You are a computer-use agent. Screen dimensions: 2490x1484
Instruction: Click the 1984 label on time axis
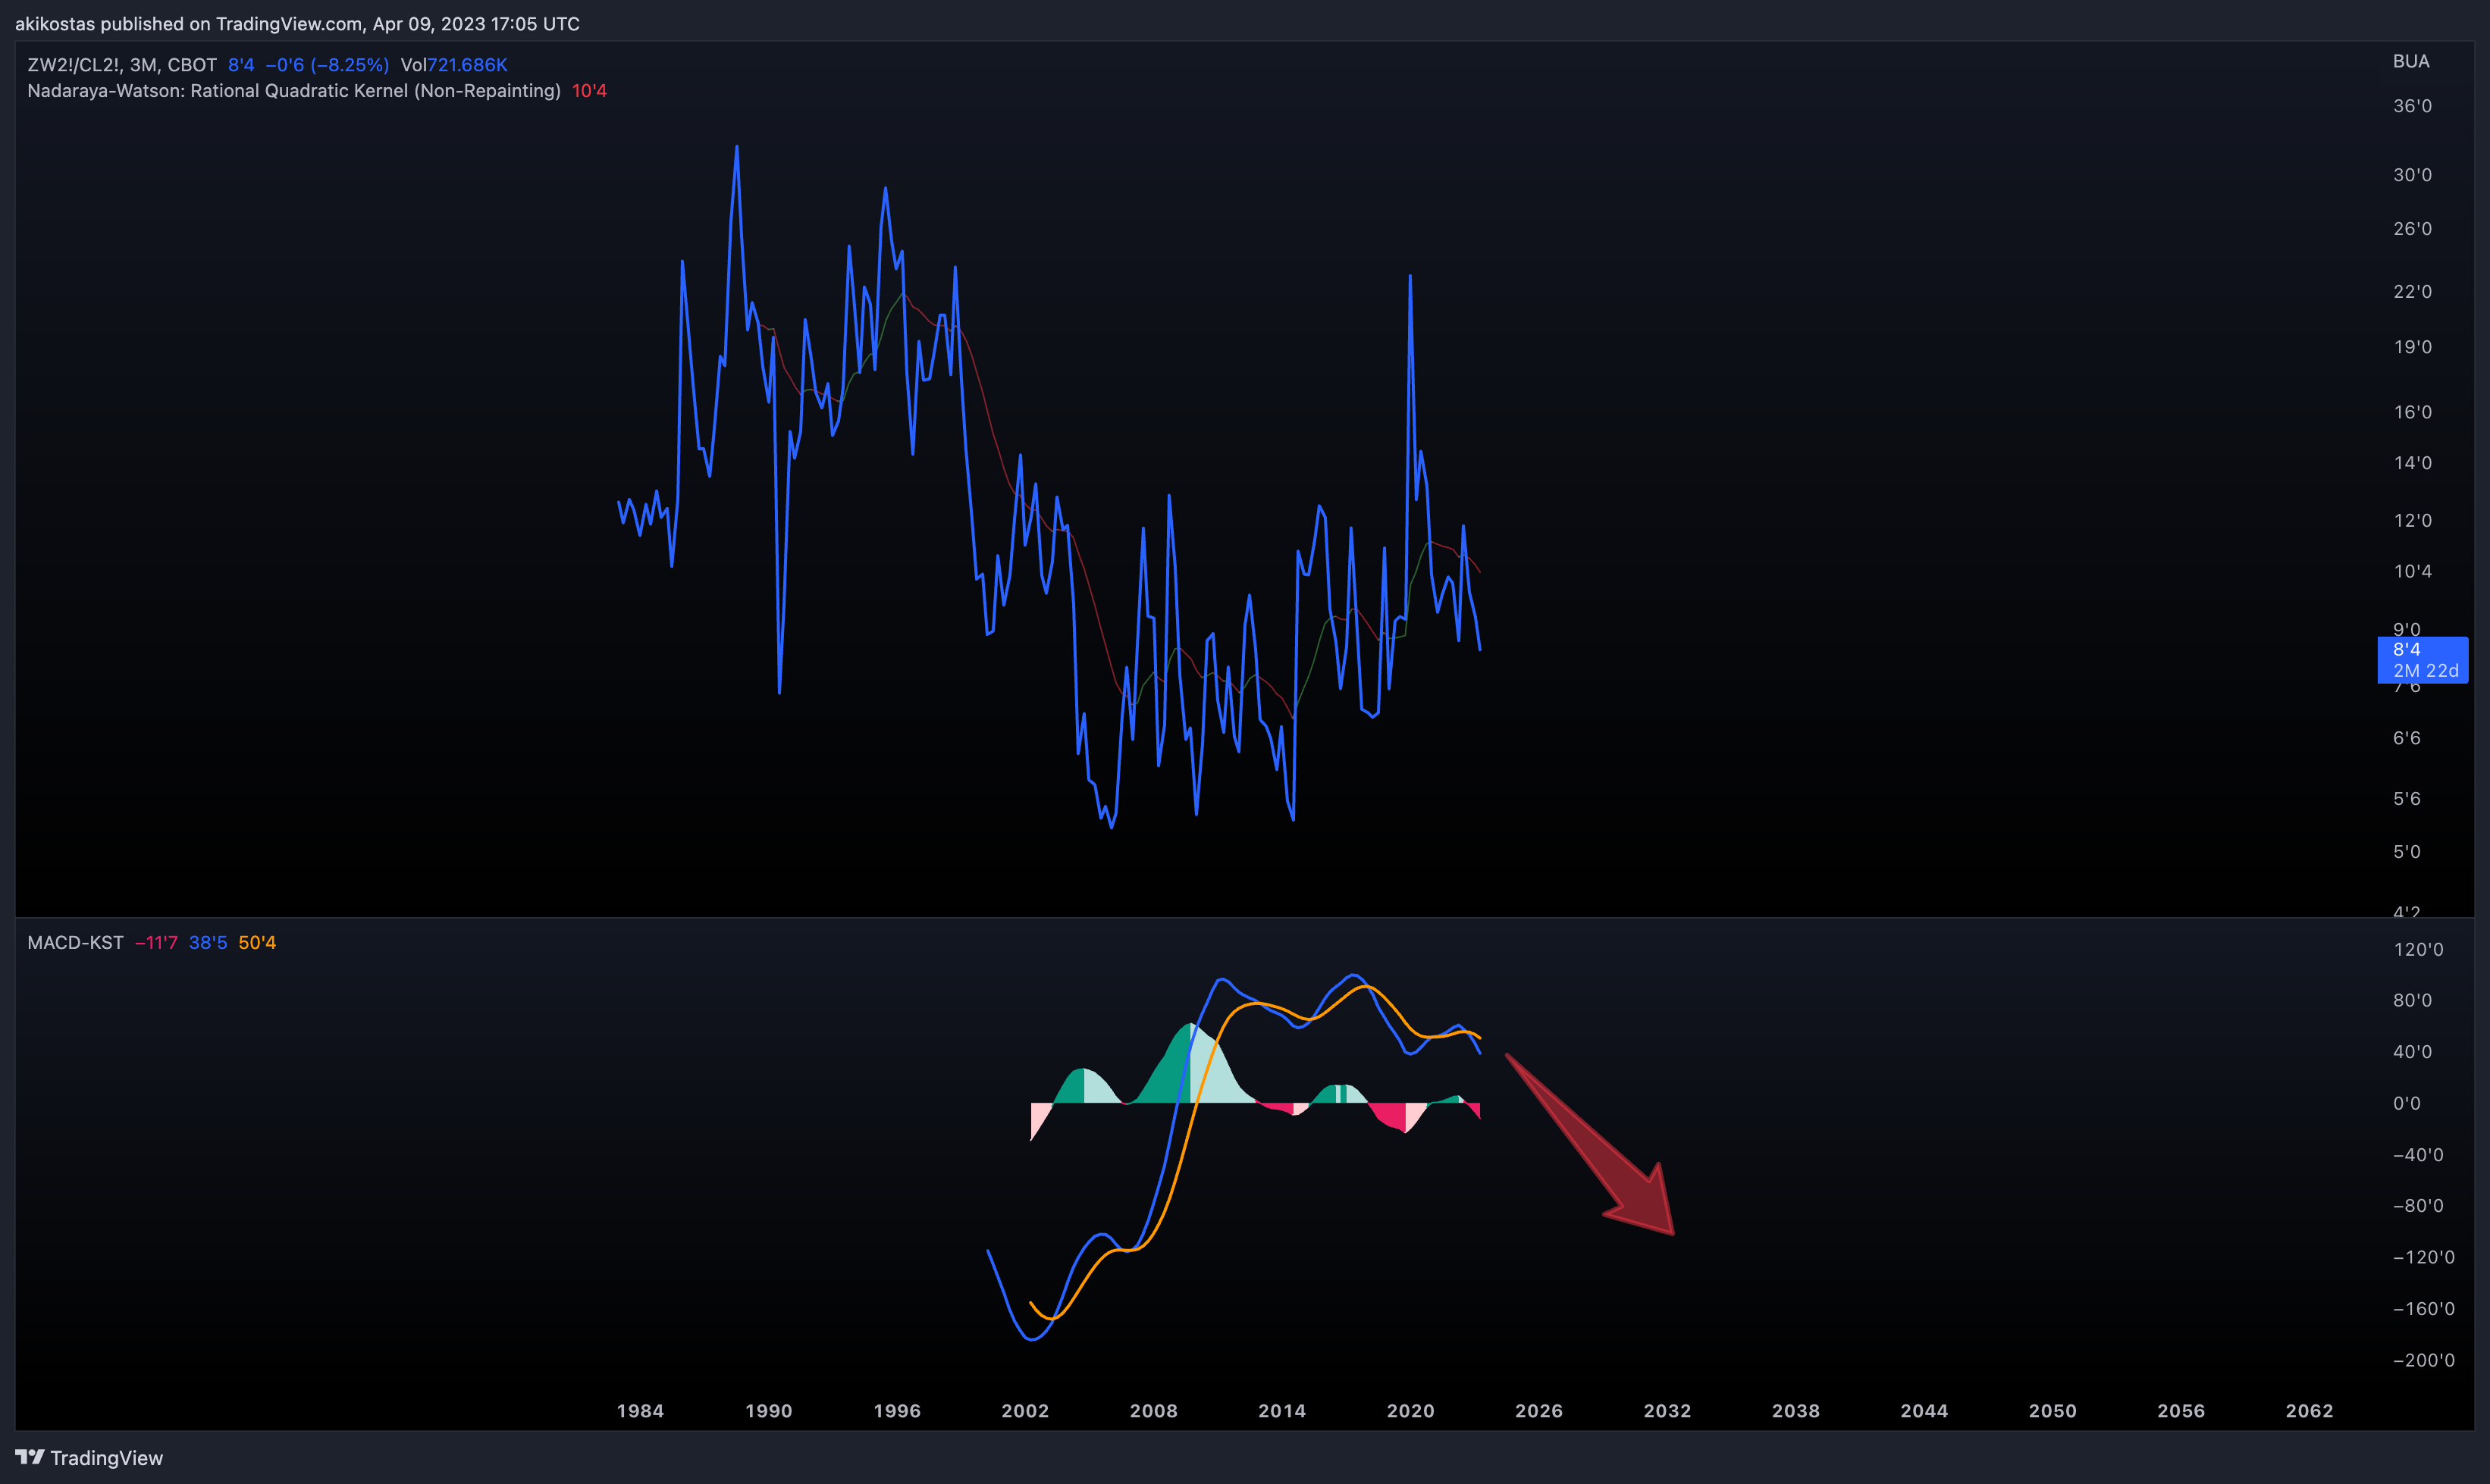(x=640, y=1411)
